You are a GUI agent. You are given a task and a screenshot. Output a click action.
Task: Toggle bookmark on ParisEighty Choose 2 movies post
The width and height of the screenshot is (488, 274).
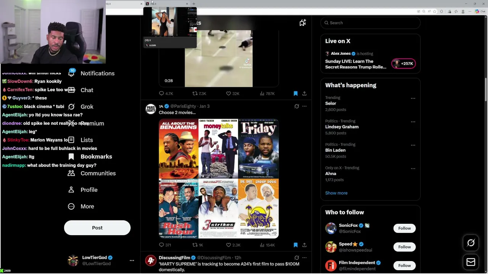tap(295, 245)
